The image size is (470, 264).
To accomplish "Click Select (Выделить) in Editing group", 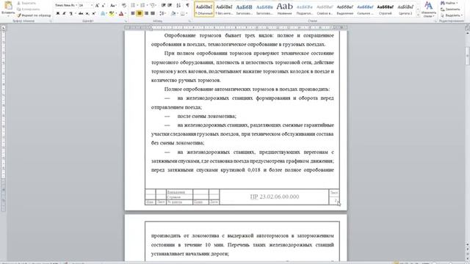I will [x=452, y=15].
